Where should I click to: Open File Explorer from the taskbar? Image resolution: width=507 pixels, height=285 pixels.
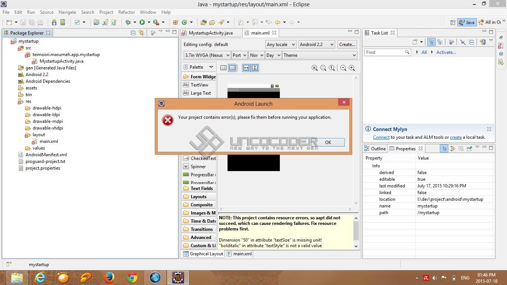pos(17,277)
